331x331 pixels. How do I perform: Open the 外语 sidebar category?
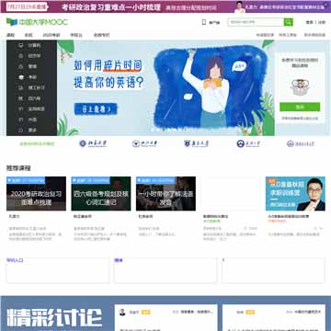click(31, 120)
